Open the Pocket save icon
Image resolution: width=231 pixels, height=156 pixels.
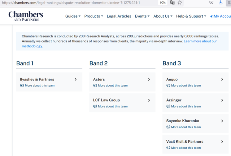point(211,3)
